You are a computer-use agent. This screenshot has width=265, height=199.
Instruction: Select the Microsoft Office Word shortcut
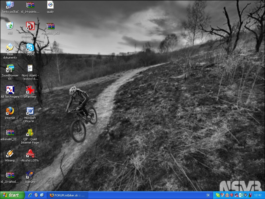[x=30, y=111]
